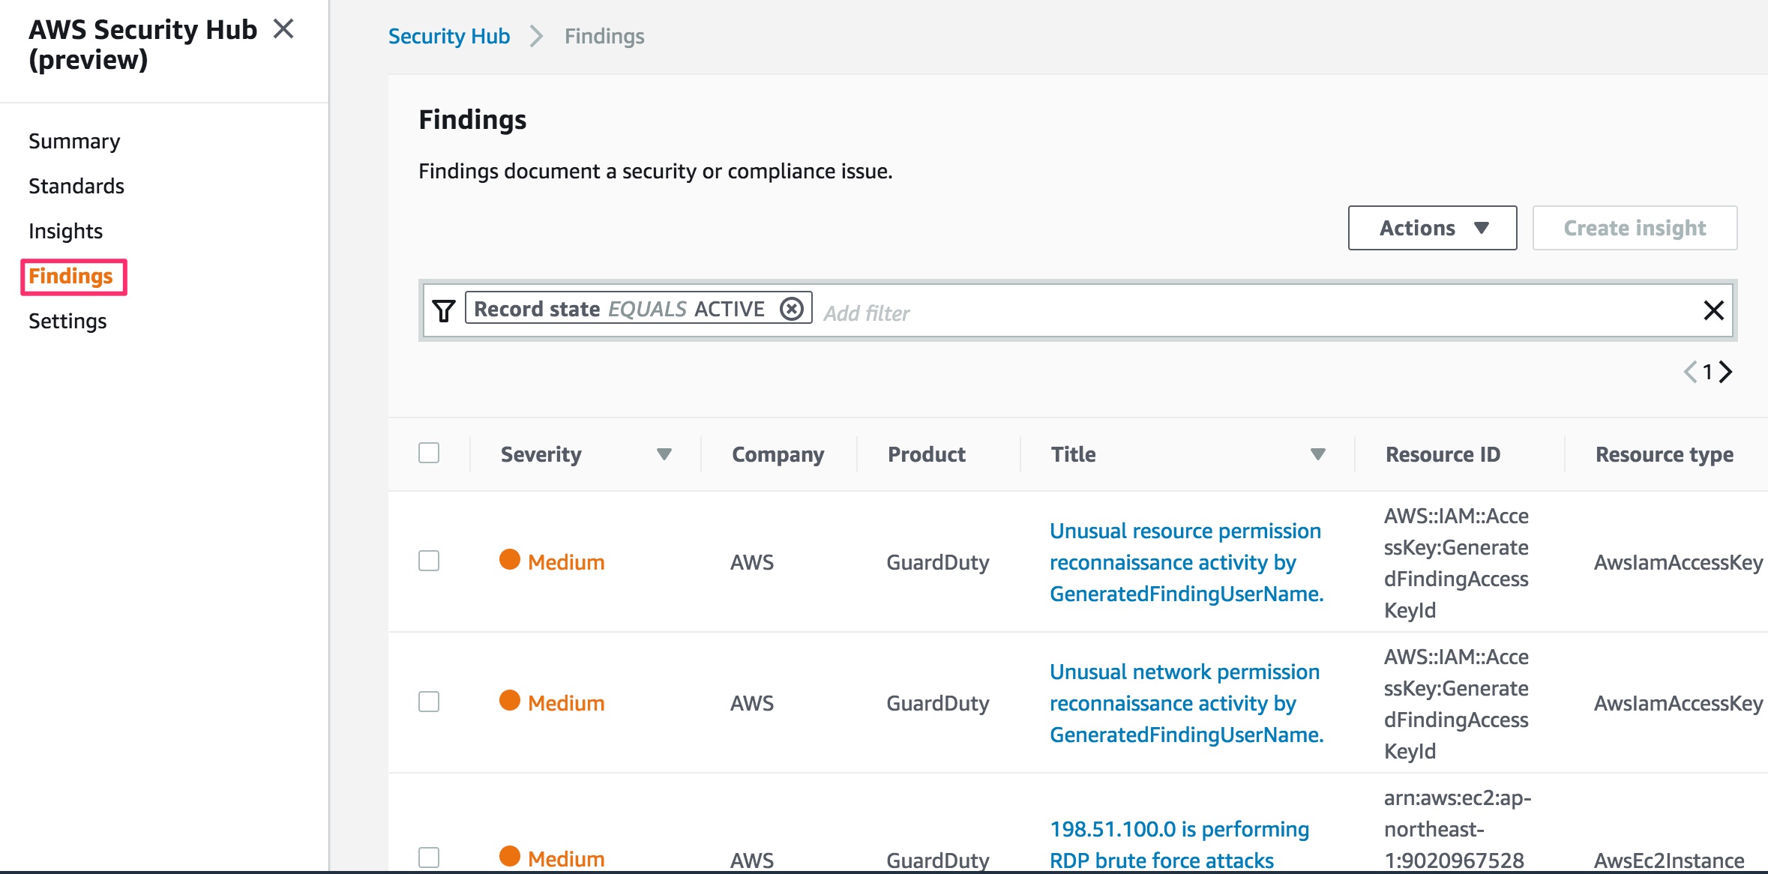This screenshot has width=1768, height=874.
Task: Click the Resource type column header
Action: click(x=1664, y=454)
